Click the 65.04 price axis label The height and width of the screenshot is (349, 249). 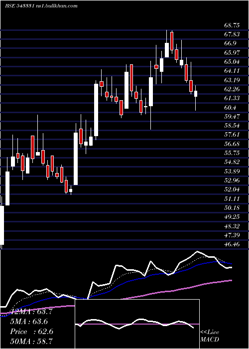point(232,62)
